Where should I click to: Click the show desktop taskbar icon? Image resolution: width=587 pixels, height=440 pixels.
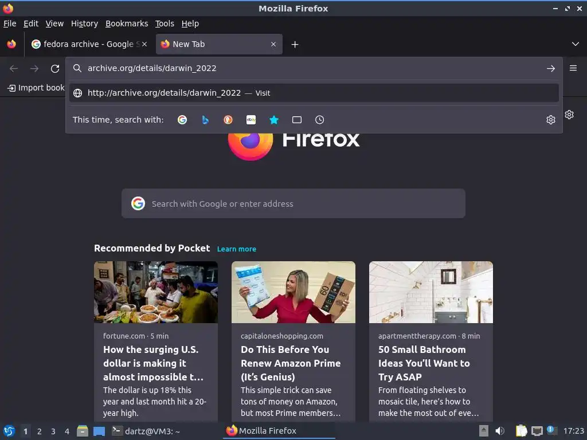99,431
